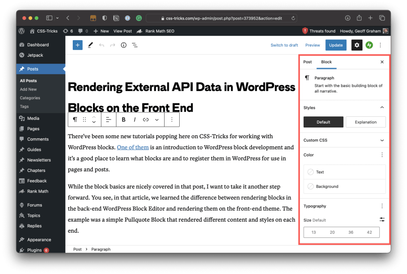
Task: Click Switch to draft
Action: pos(284,45)
